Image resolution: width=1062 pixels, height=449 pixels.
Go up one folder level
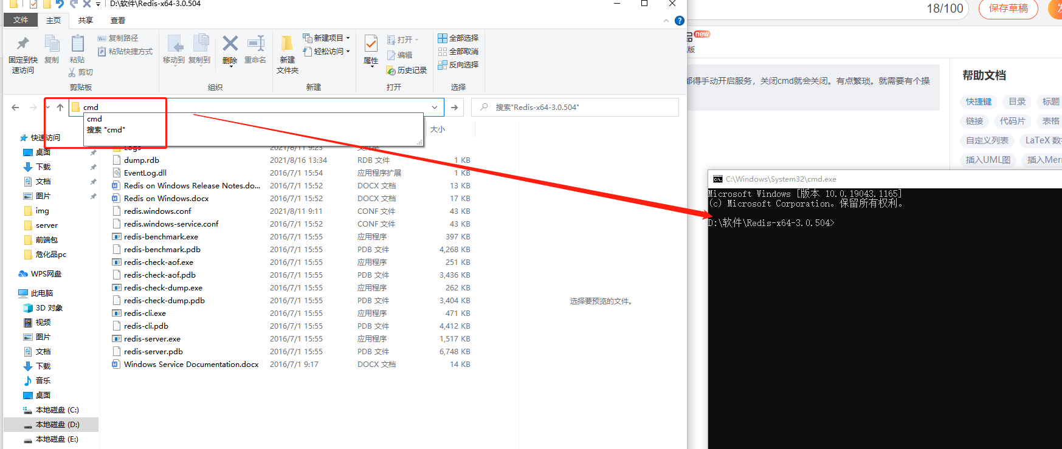click(60, 108)
